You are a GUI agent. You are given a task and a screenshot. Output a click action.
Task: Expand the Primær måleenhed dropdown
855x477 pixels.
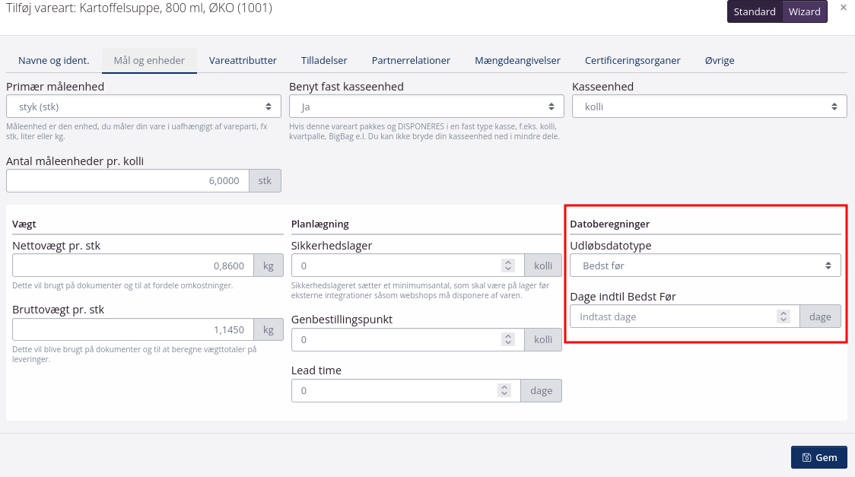pos(144,107)
